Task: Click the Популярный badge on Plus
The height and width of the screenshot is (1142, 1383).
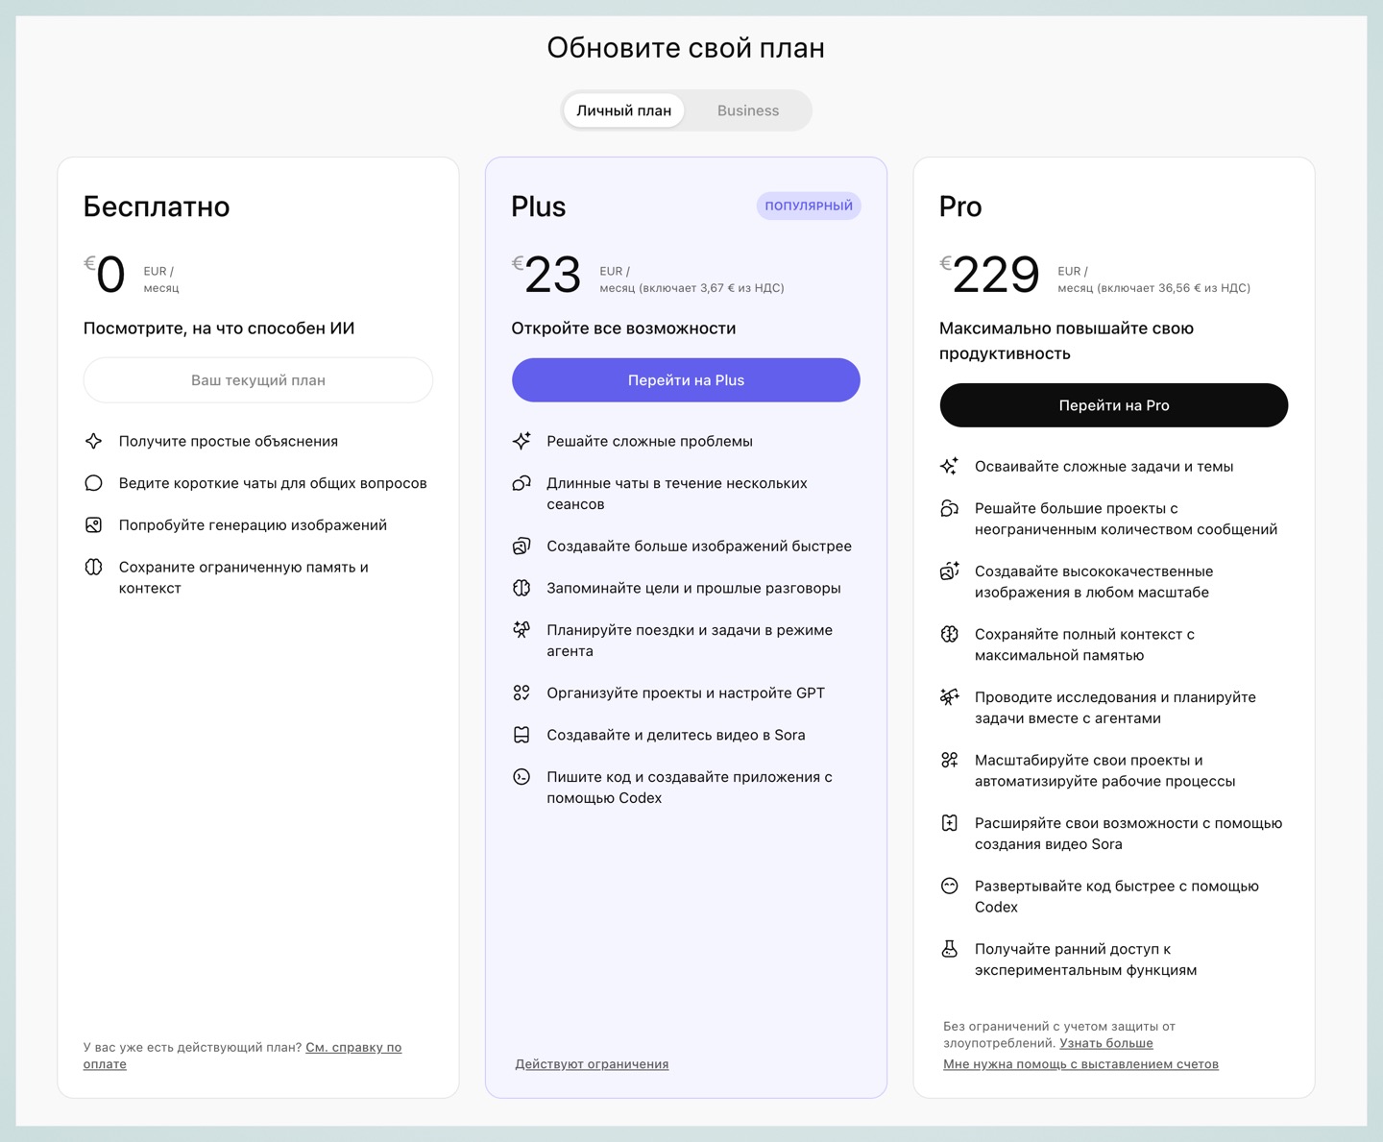Action: 808,206
